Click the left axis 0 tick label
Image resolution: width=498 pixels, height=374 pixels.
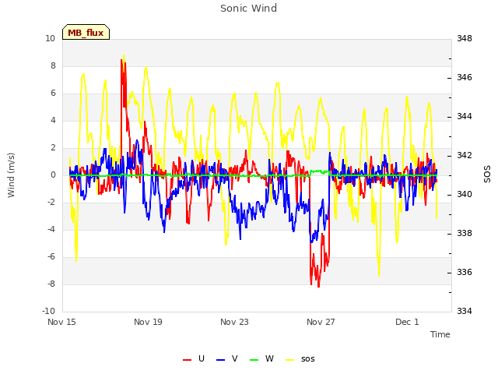(x=53, y=175)
